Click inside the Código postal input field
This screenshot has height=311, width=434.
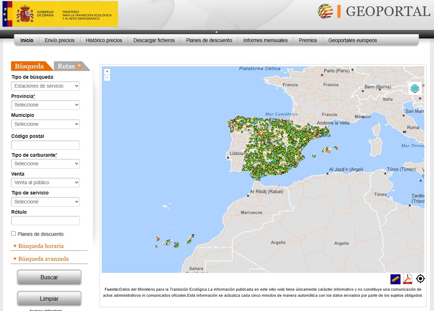click(x=45, y=145)
